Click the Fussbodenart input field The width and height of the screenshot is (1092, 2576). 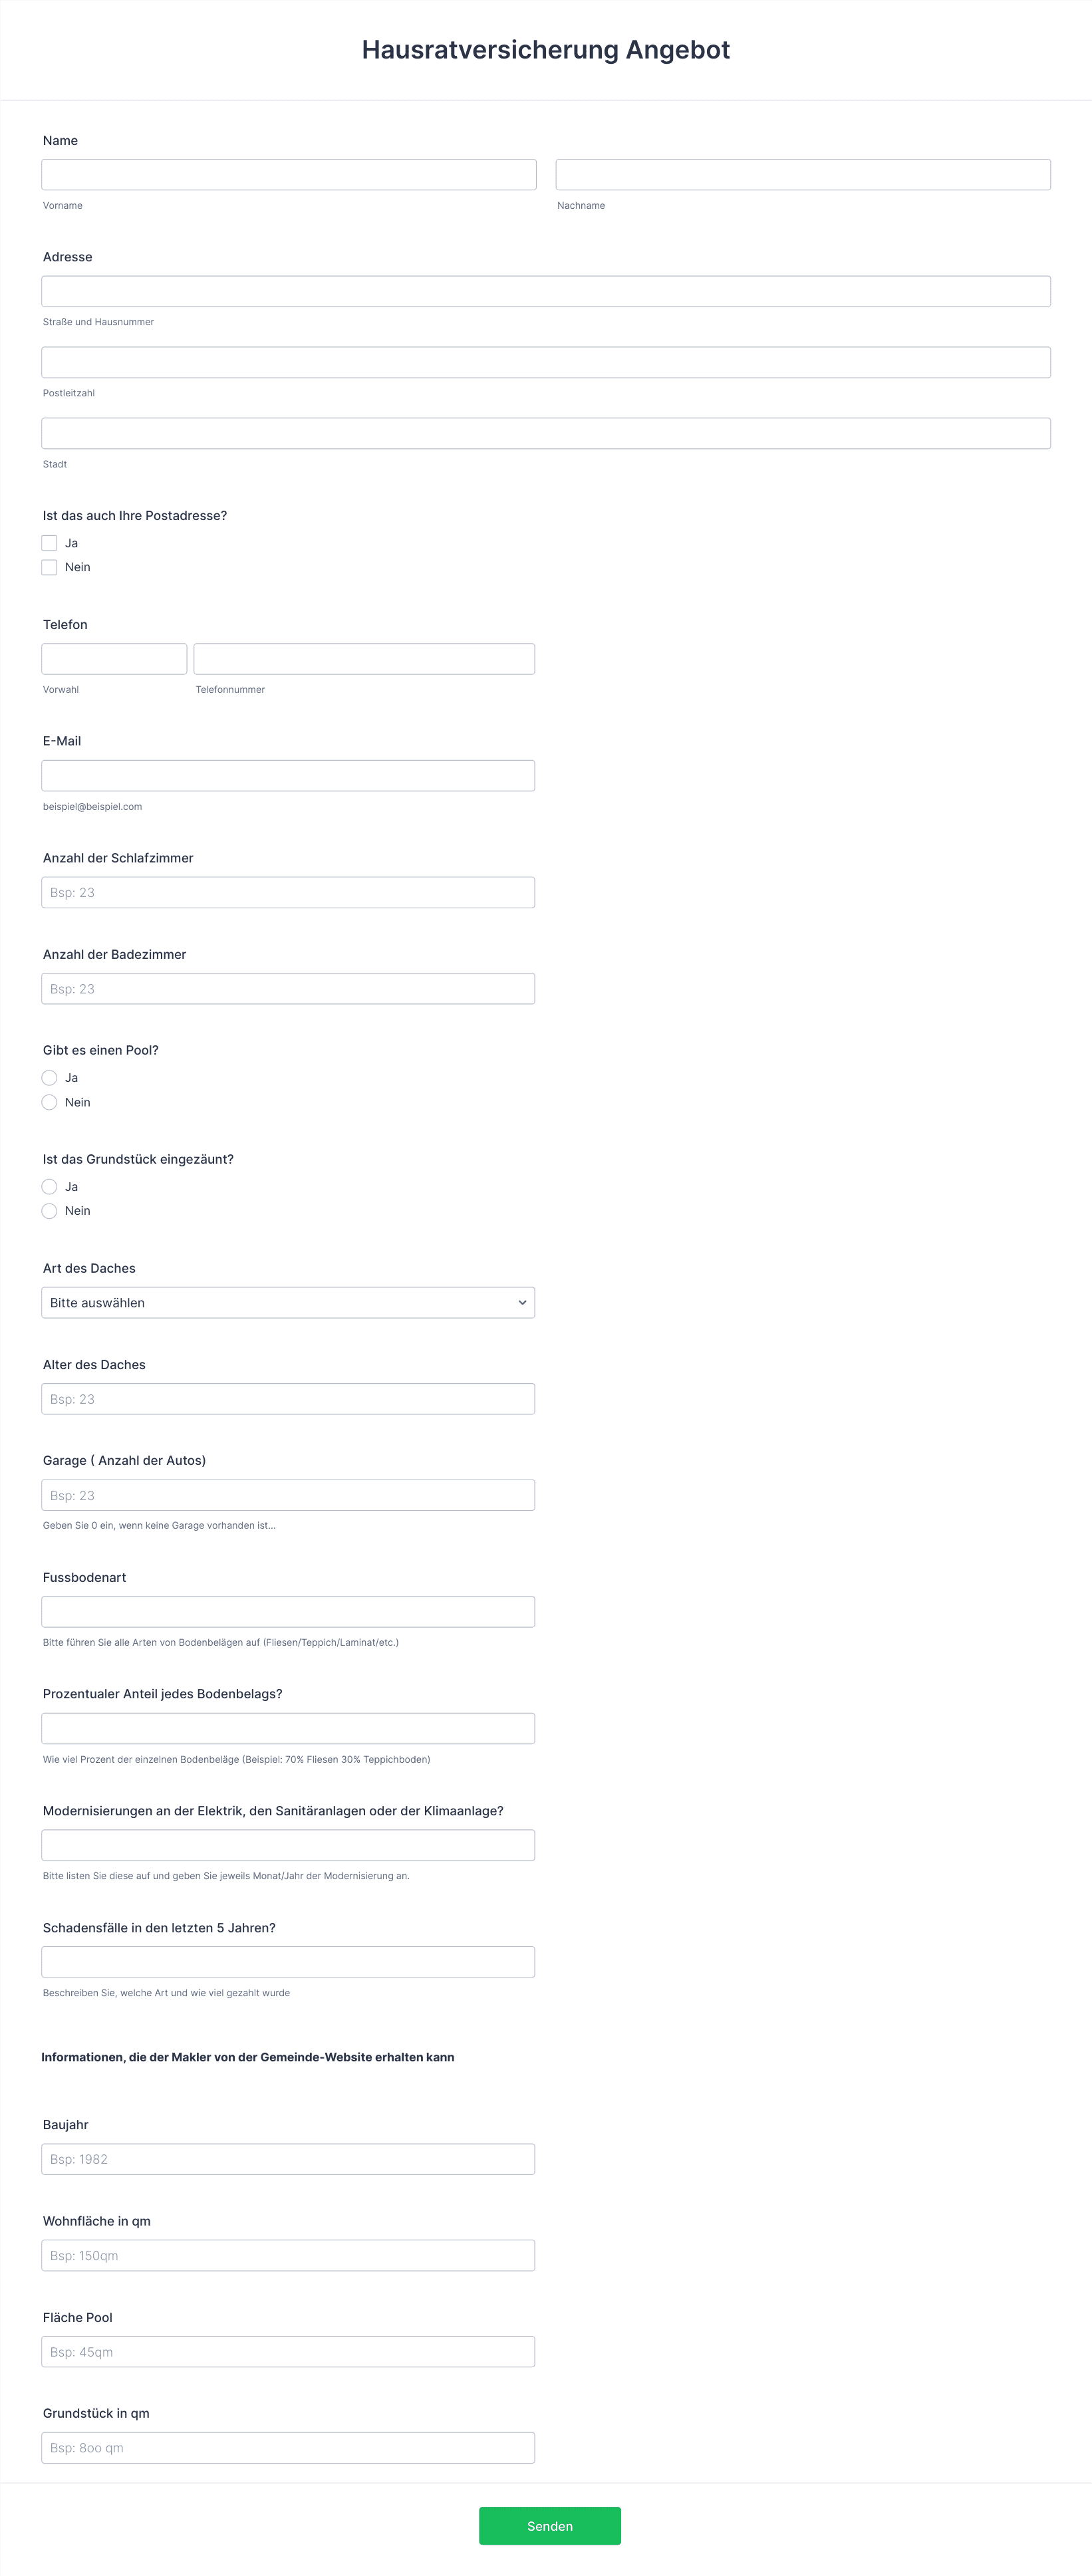click(288, 1612)
